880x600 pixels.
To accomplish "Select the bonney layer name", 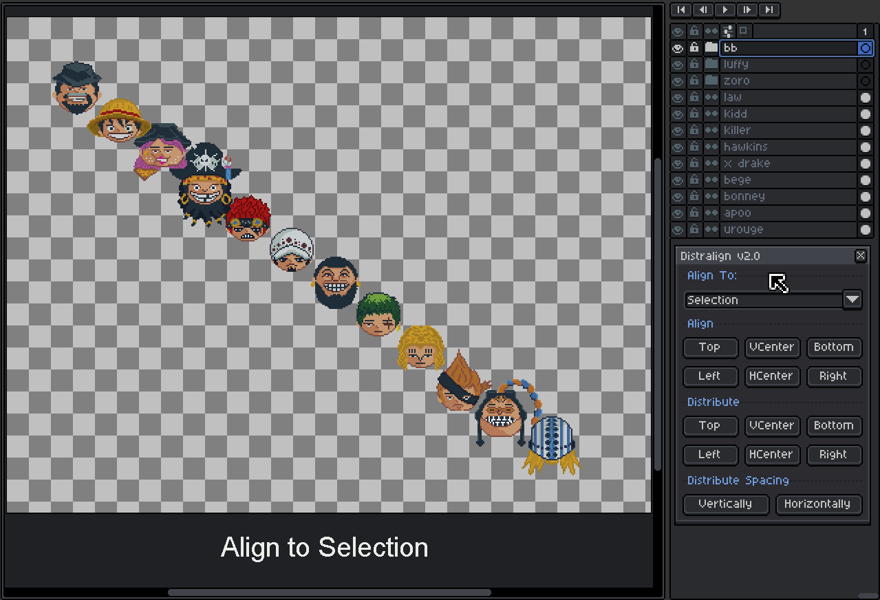I will point(788,197).
